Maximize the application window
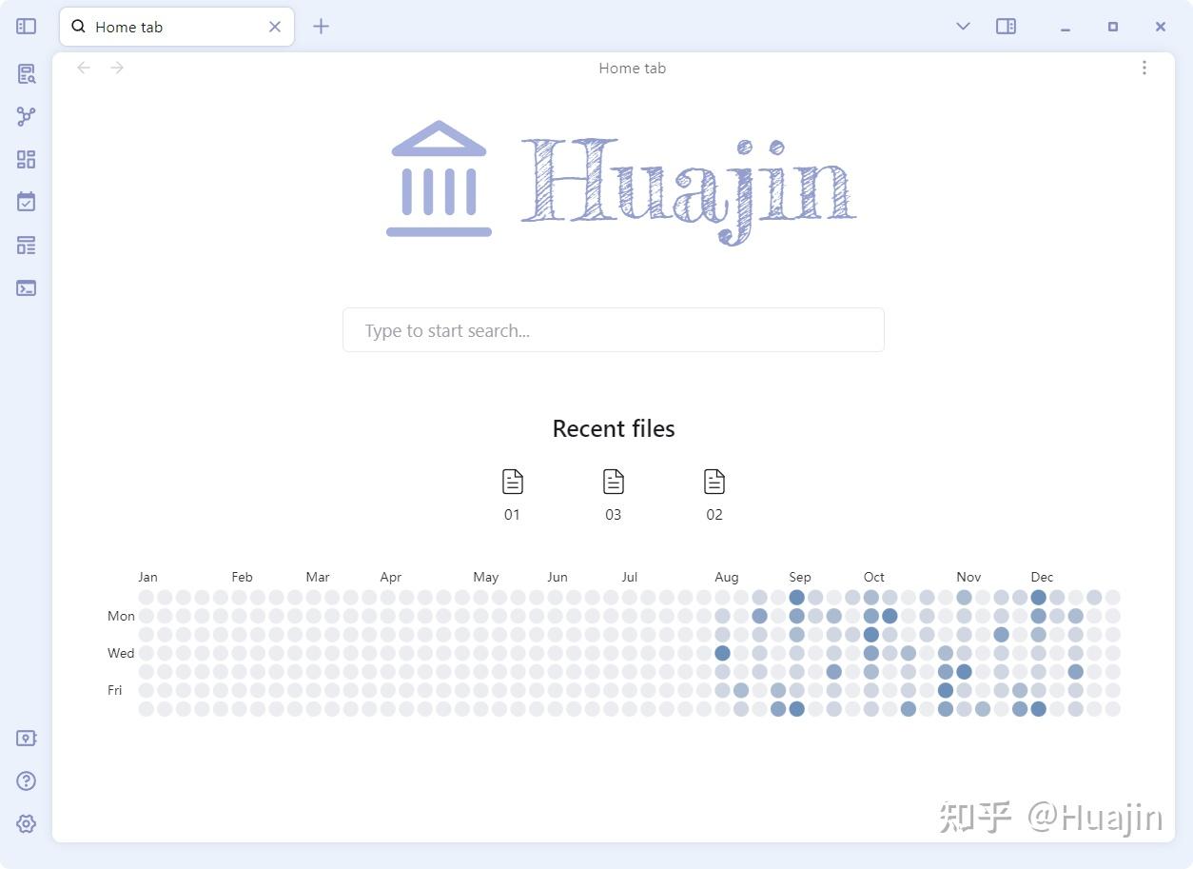Viewport: 1193px width, 869px height. pyautogui.click(x=1113, y=27)
